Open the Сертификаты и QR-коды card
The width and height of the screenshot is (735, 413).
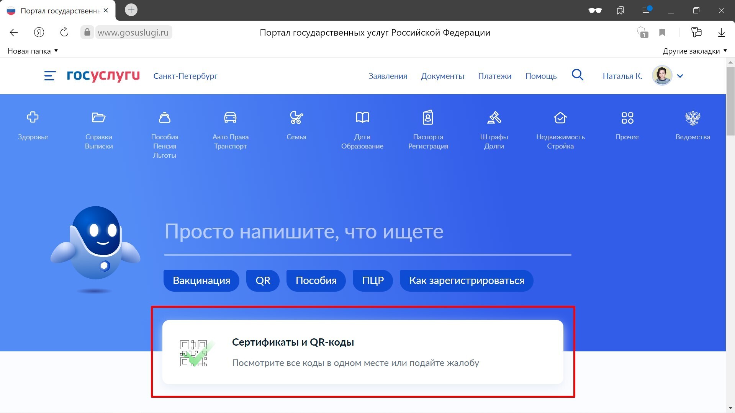click(362, 352)
